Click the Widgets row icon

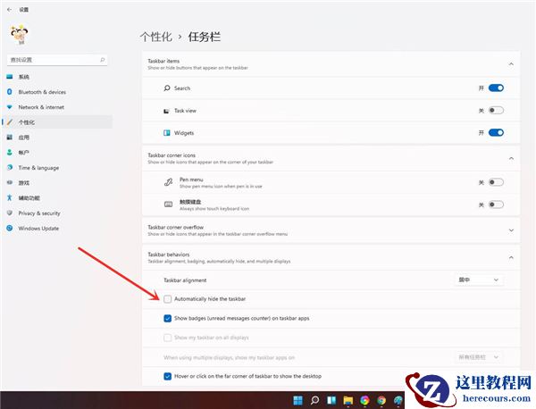(x=167, y=133)
